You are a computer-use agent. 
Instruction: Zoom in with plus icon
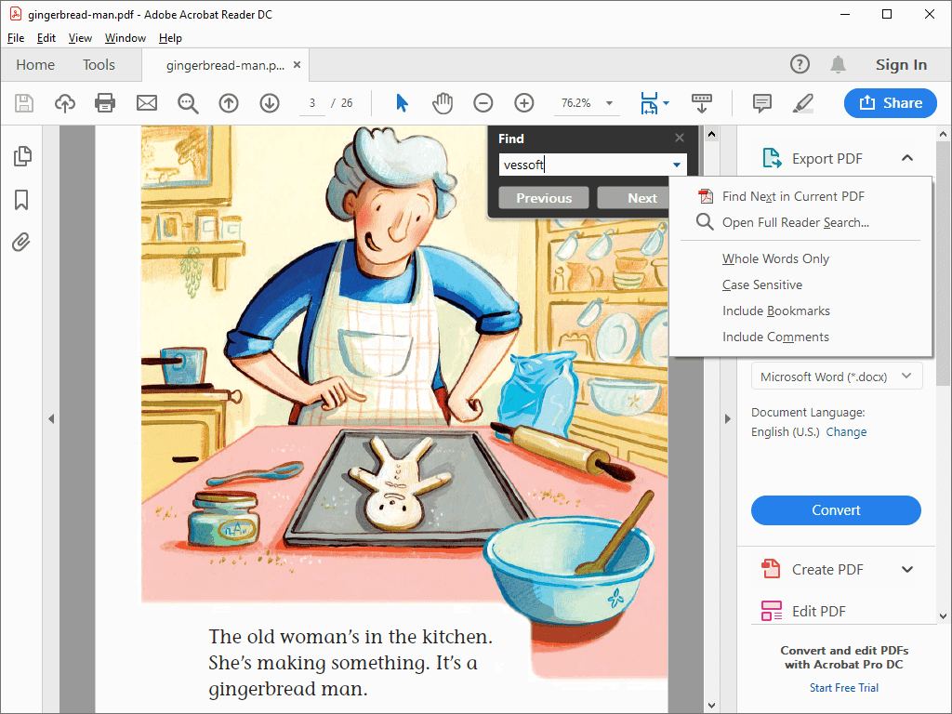(x=524, y=103)
